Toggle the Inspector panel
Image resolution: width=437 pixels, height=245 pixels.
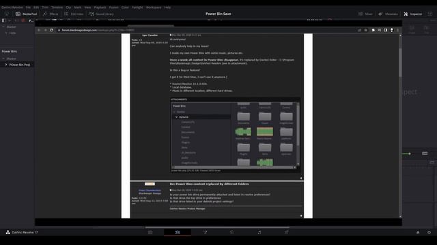413,14
